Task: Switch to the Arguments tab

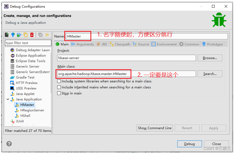Action: point(82,44)
